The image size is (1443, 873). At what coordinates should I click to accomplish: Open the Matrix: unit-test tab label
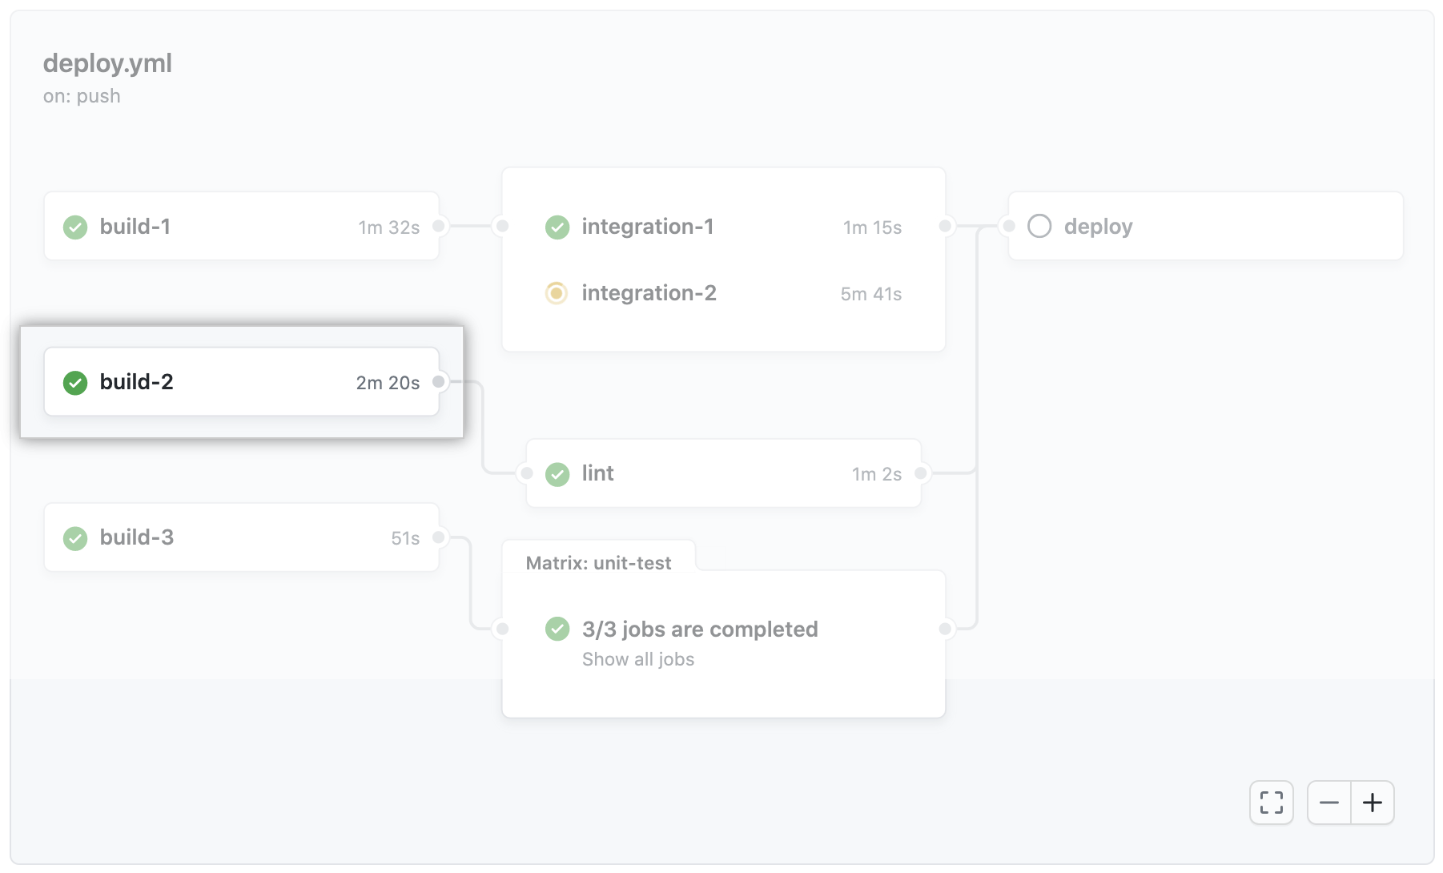click(598, 563)
